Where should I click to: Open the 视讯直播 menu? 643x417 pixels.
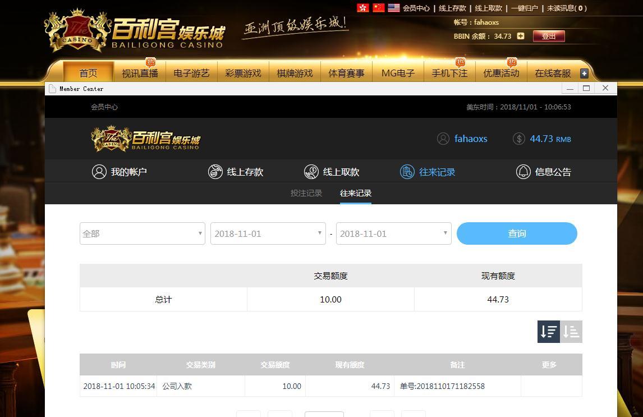coord(140,73)
